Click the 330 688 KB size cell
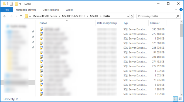The height and width of the screenshot is (102, 184). (x=158, y=29)
